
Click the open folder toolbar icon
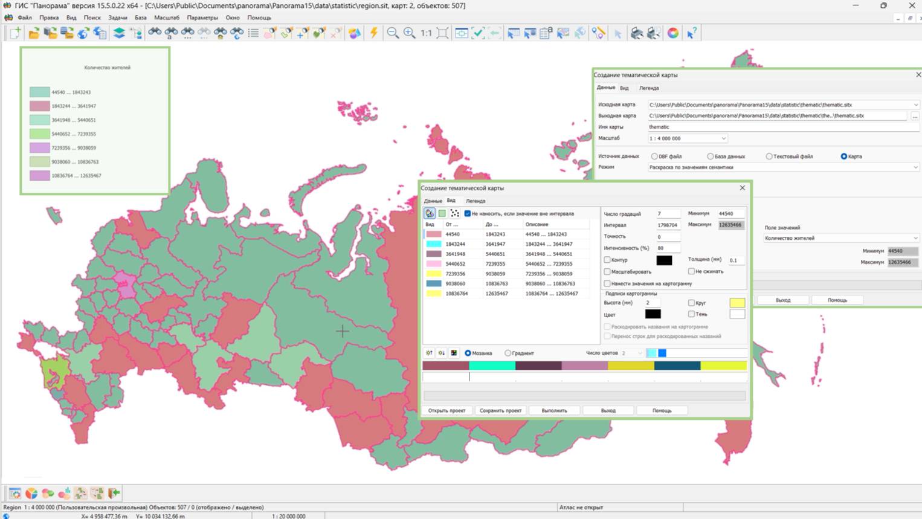pos(34,33)
